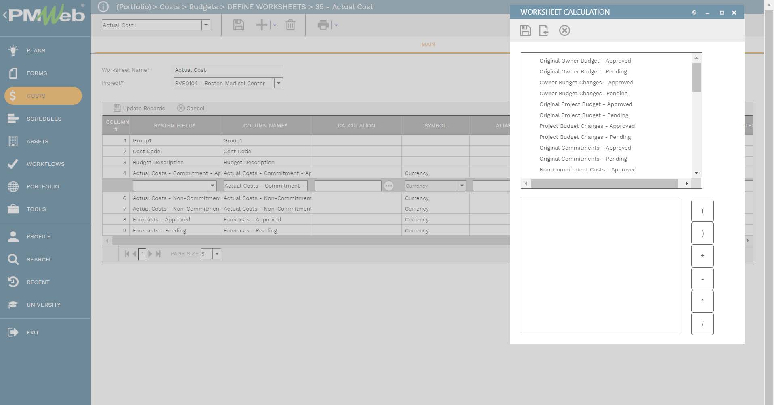Viewport: 774px width, 405px height.
Task: Expand the print options dropdown arrow
Action: coord(336,25)
